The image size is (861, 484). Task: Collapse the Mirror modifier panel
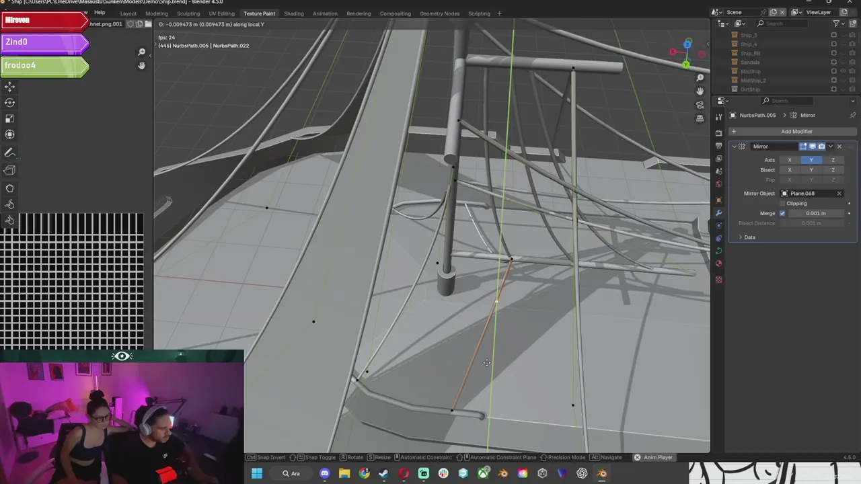tap(734, 147)
